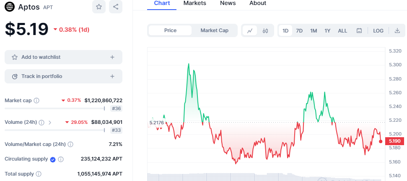
Task: Click the star favorite icon button
Action: click(x=99, y=7)
